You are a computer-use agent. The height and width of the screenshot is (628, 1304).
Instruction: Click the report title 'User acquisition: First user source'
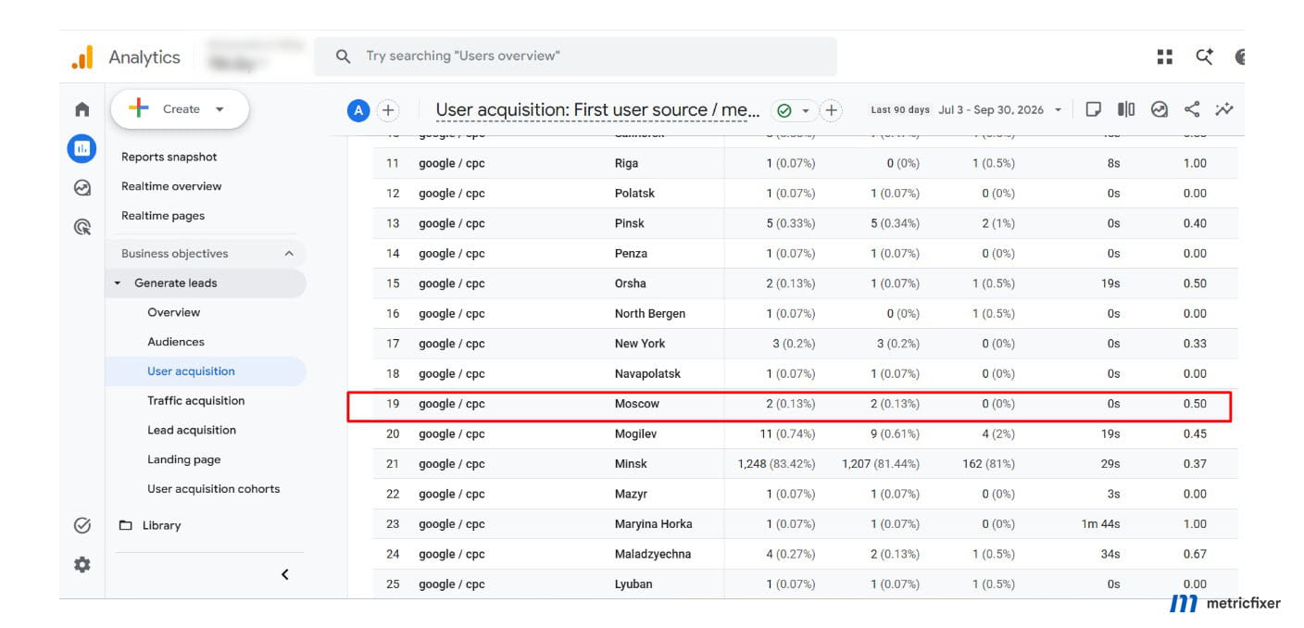click(x=597, y=110)
